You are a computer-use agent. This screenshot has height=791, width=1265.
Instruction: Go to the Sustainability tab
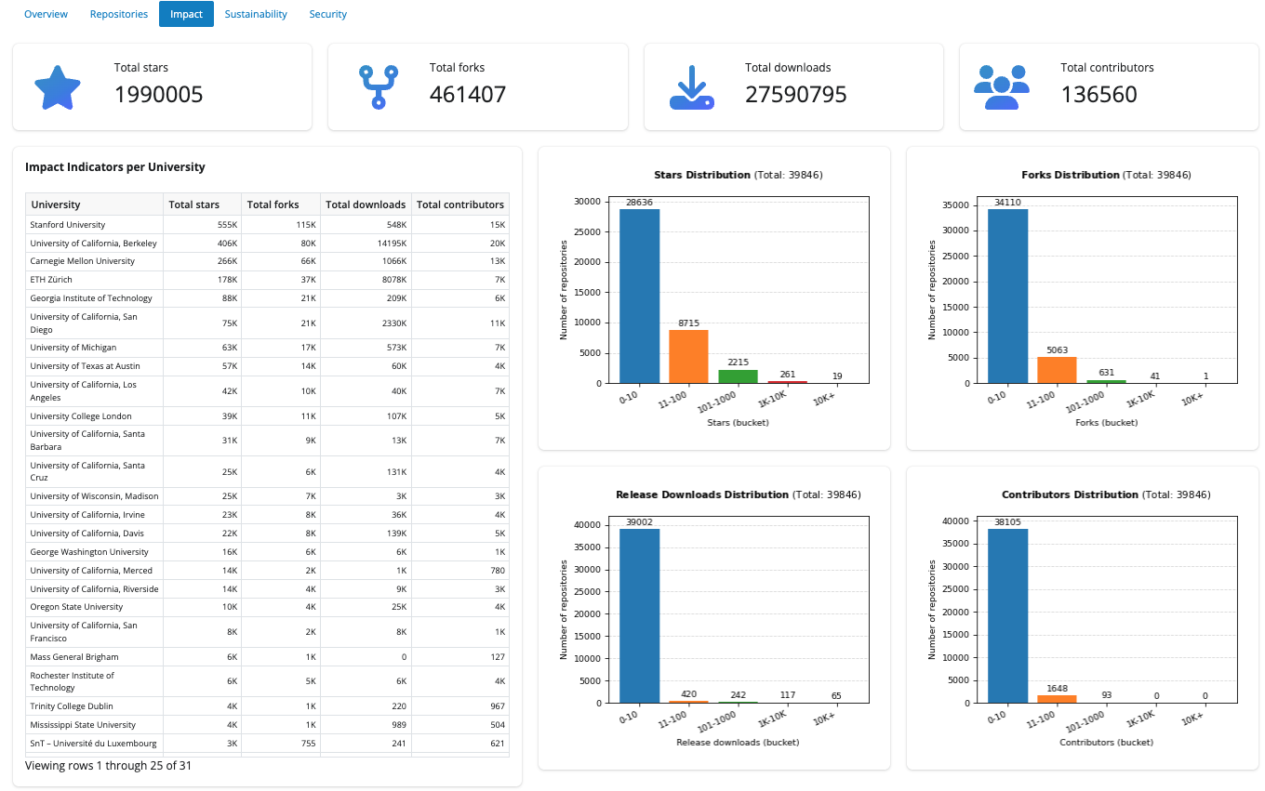coord(256,14)
